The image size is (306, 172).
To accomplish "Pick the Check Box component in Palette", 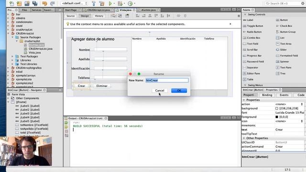I will coord(284,26).
